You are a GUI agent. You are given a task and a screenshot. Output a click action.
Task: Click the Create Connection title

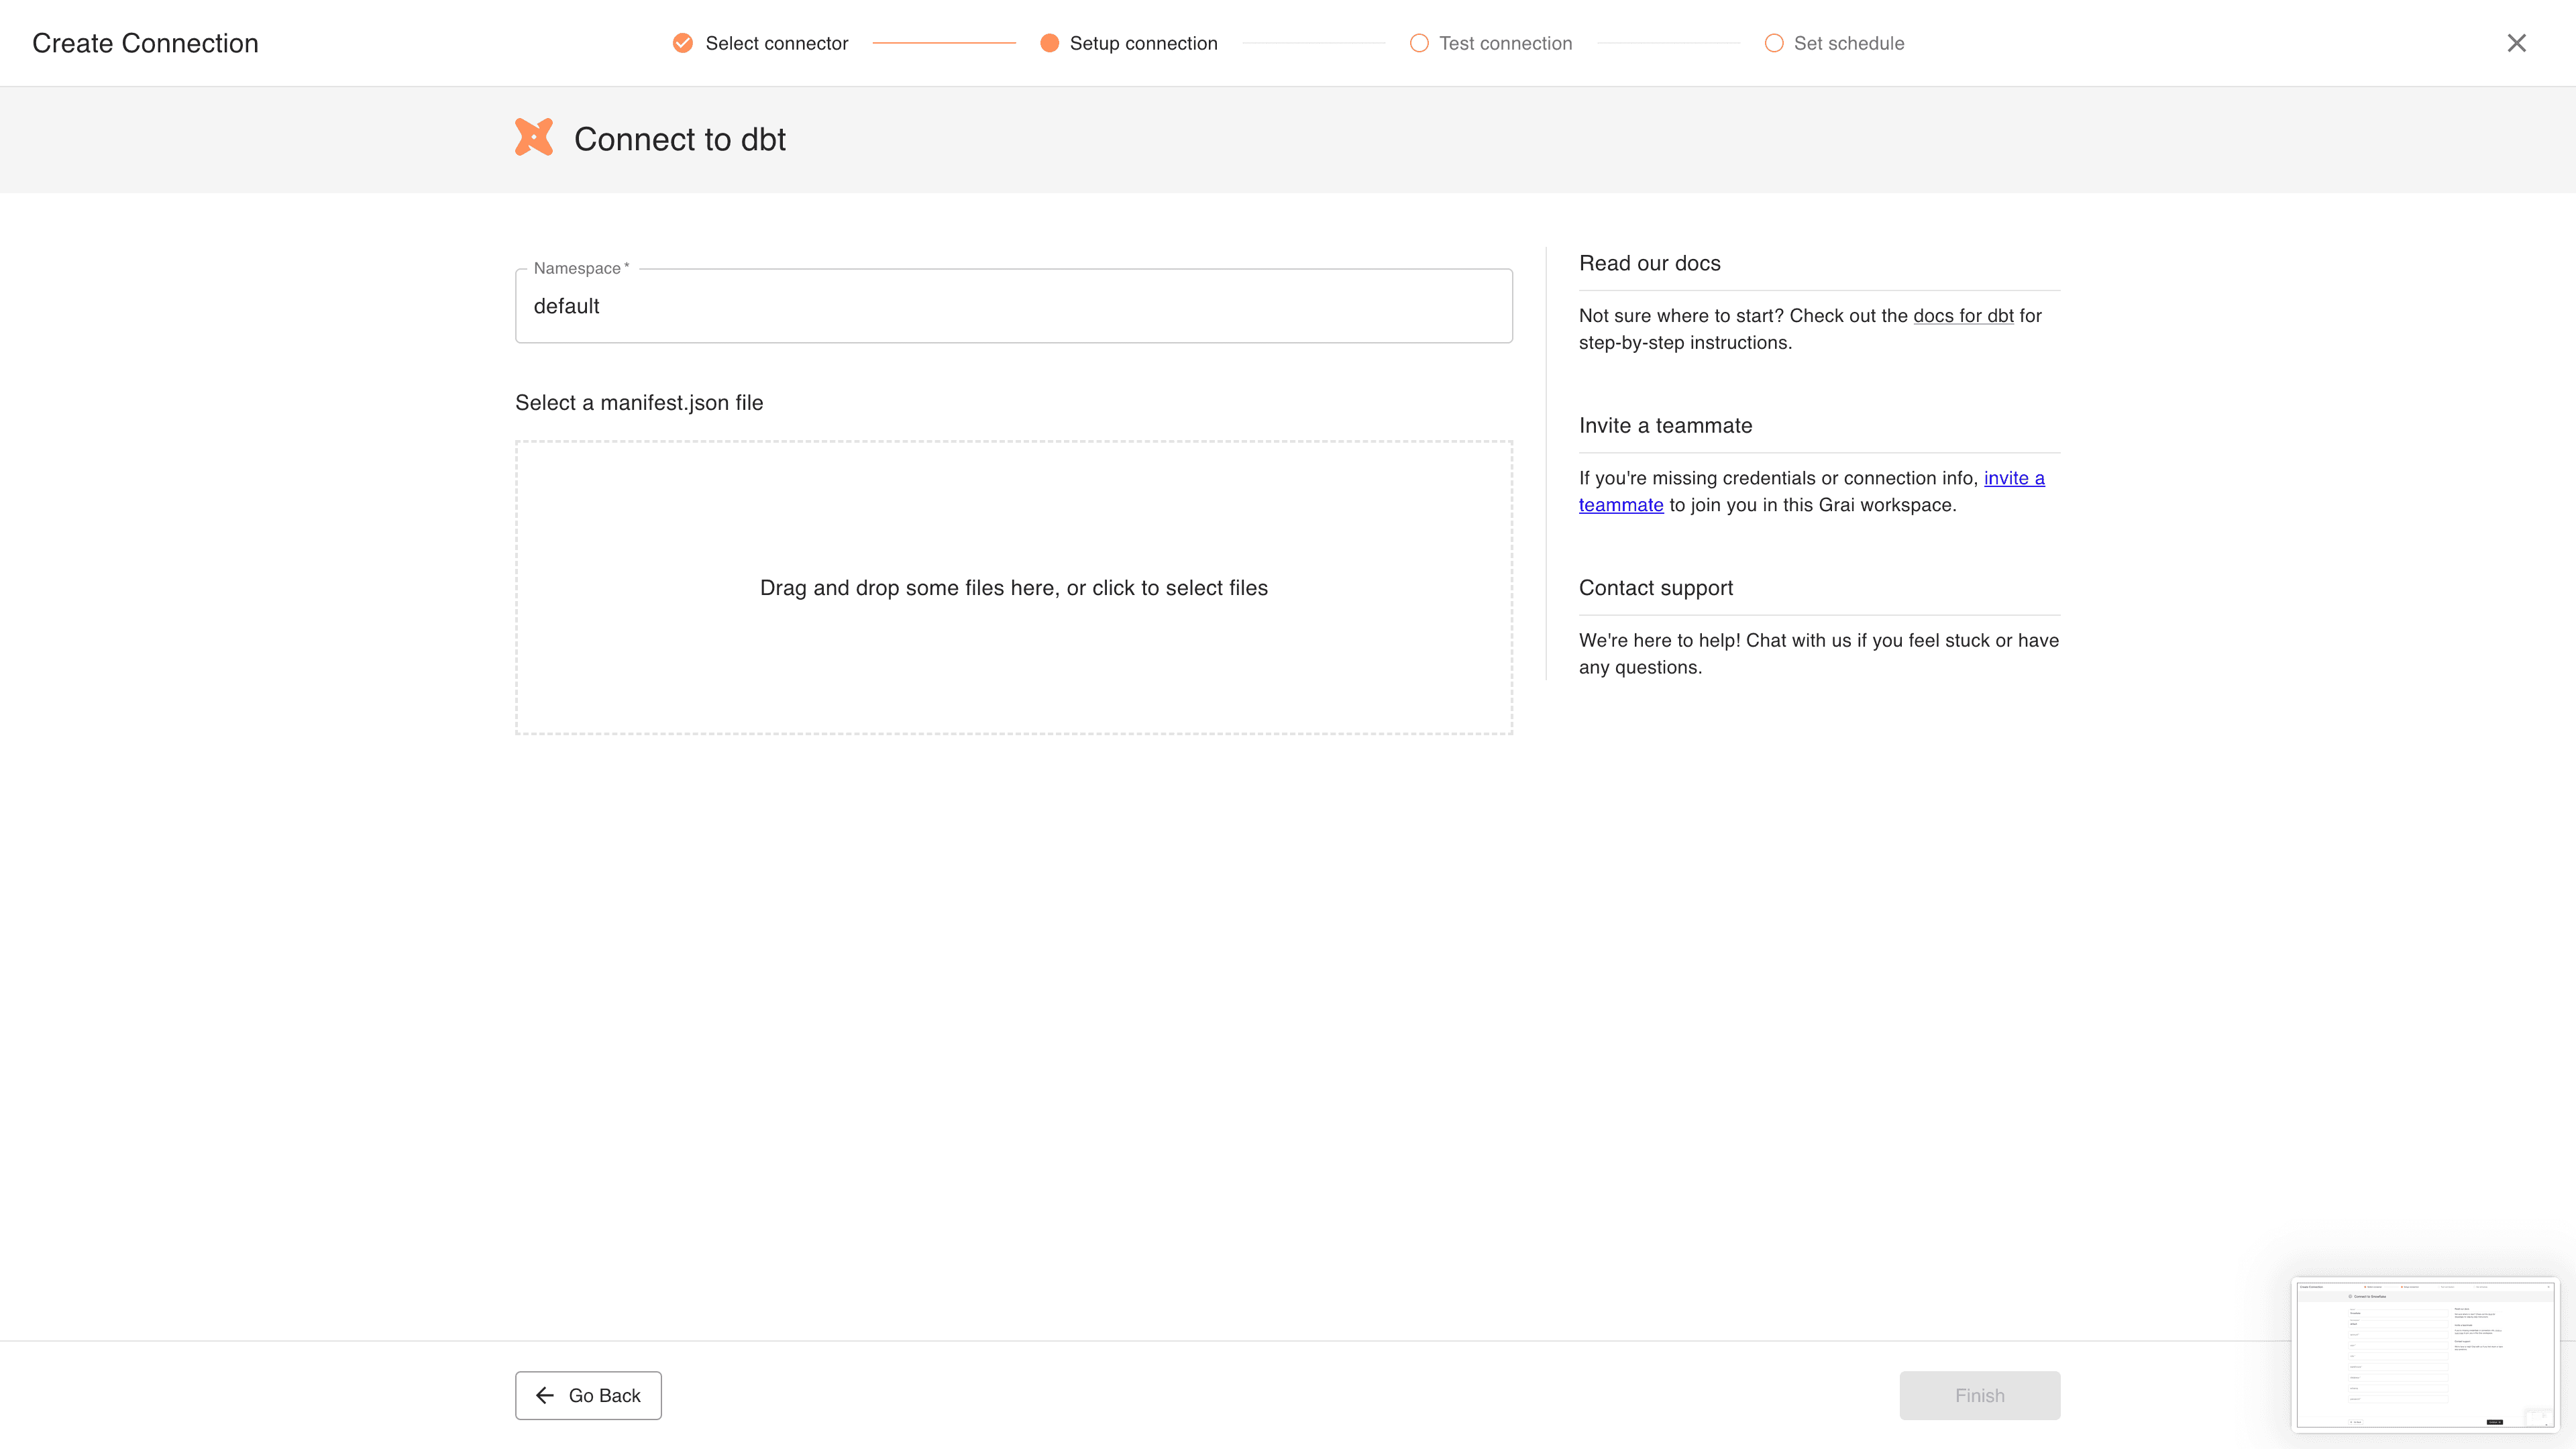click(x=145, y=43)
